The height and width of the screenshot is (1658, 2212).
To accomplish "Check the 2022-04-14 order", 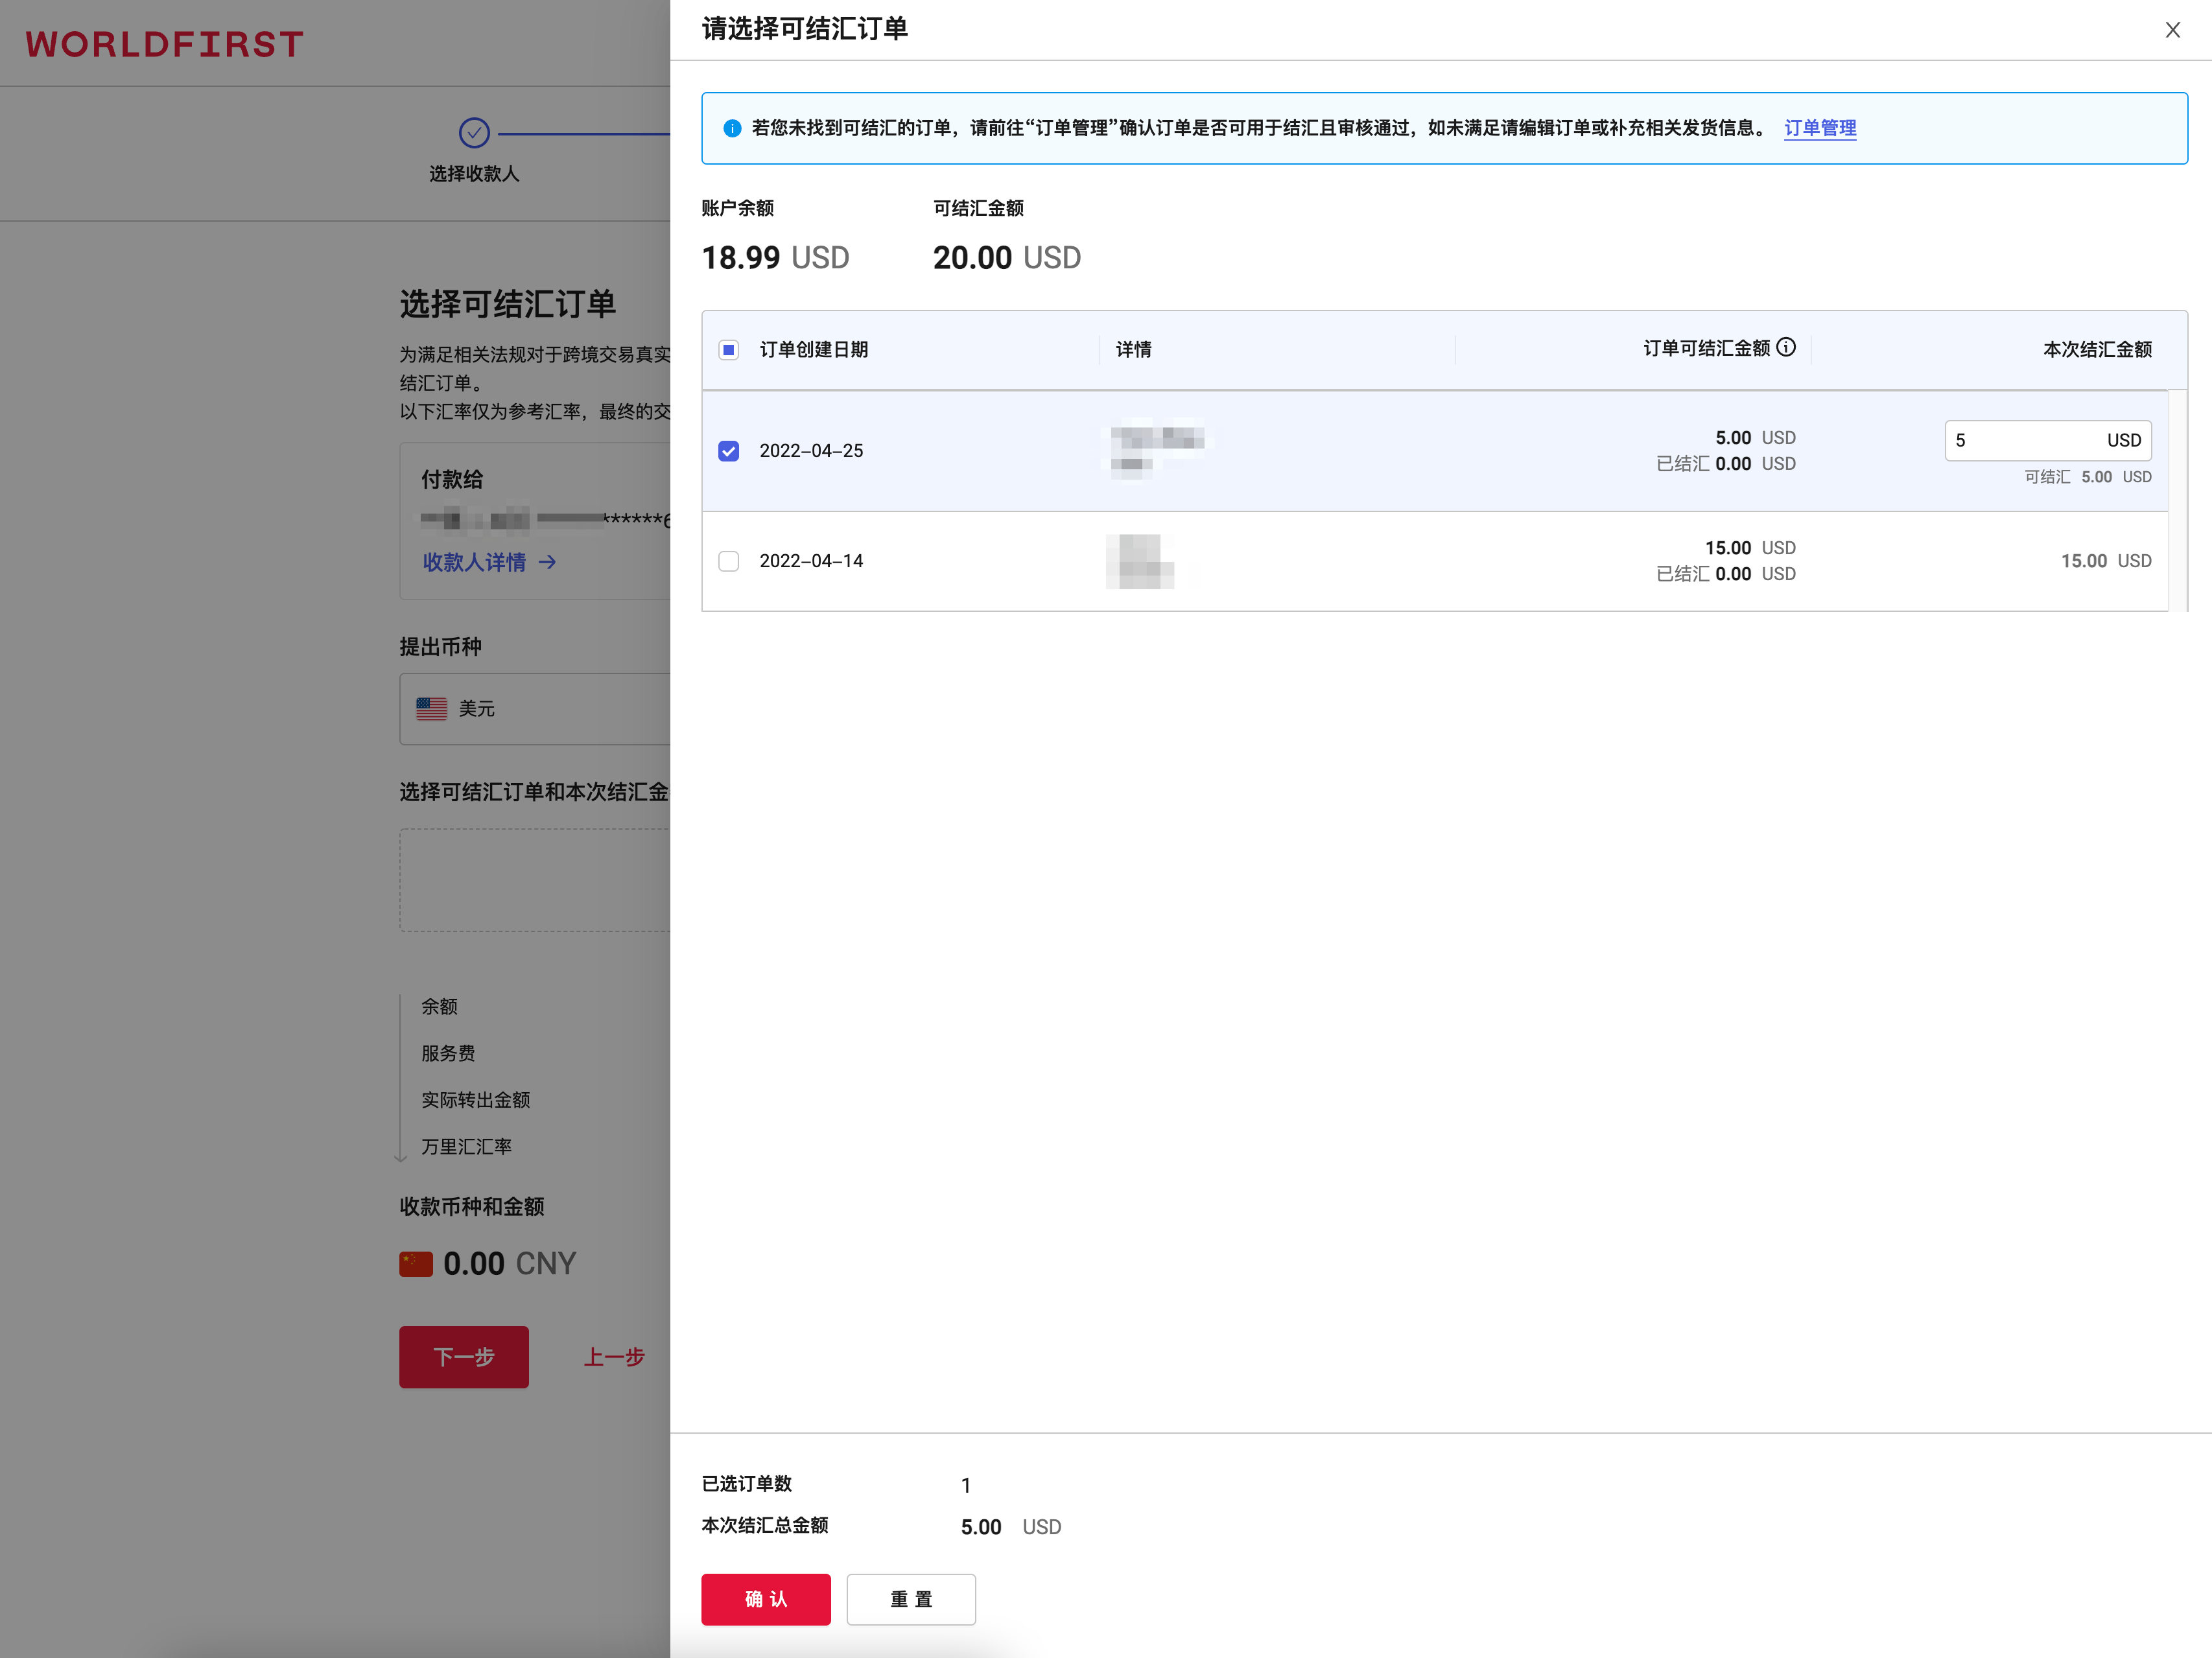I will click(729, 561).
